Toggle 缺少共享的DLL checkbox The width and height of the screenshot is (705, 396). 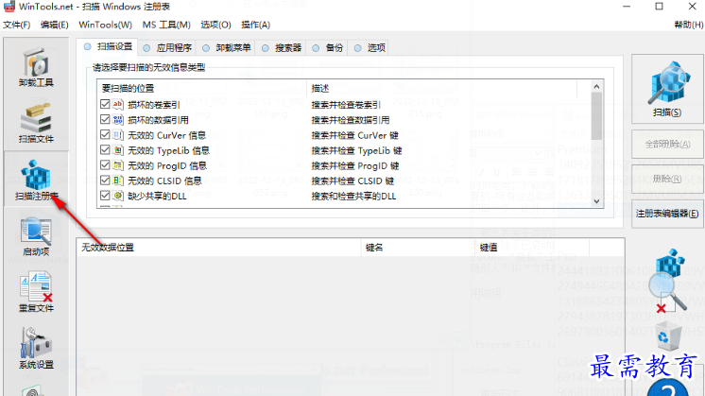pyautogui.click(x=105, y=196)
